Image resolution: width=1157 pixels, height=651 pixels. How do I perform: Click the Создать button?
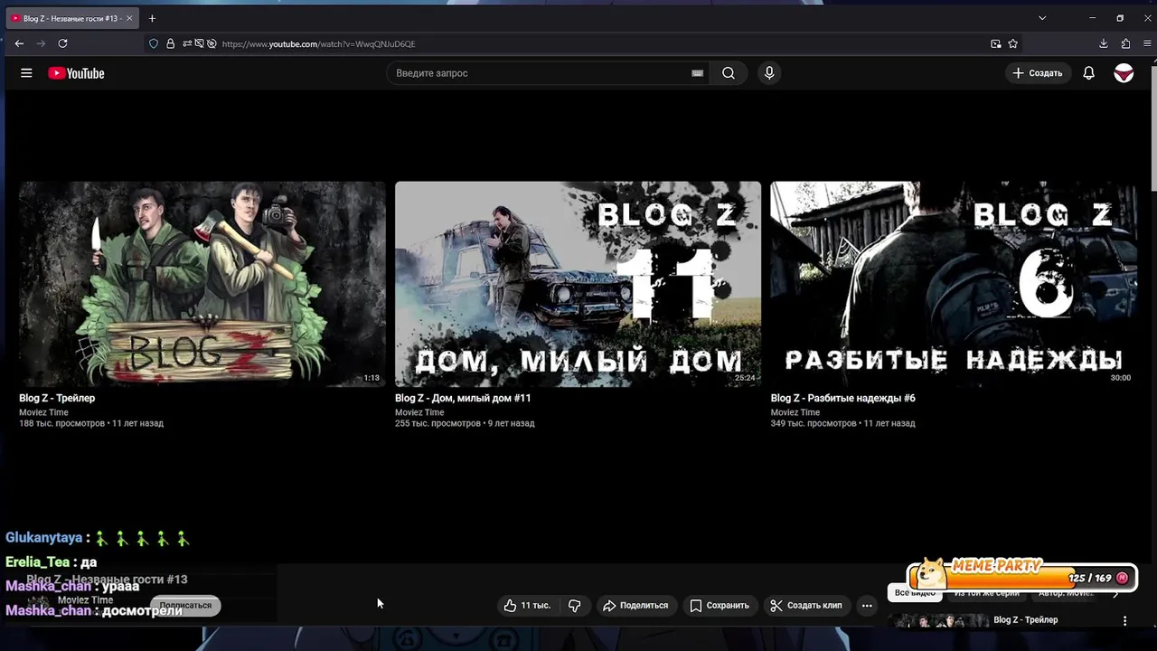pyautogui.click(x=1038, y=73)
